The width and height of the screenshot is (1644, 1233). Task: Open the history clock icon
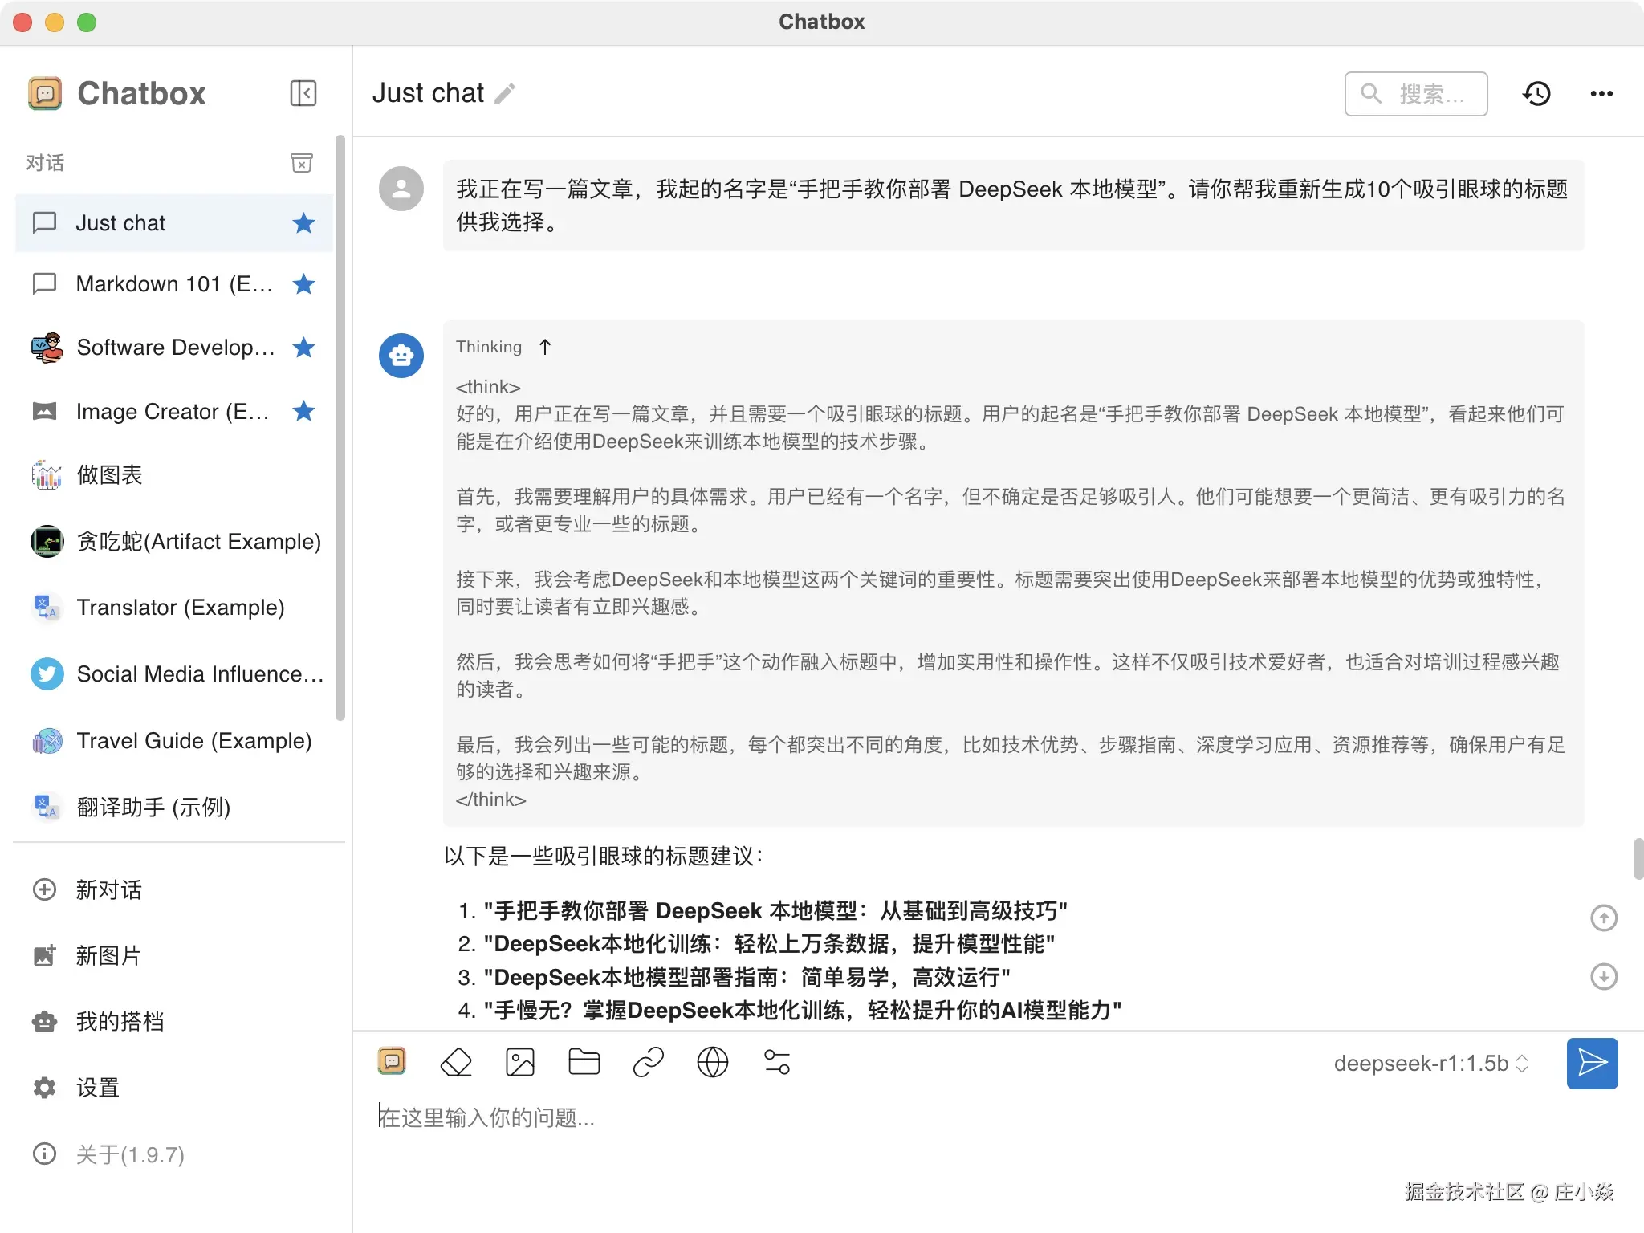1536,94
